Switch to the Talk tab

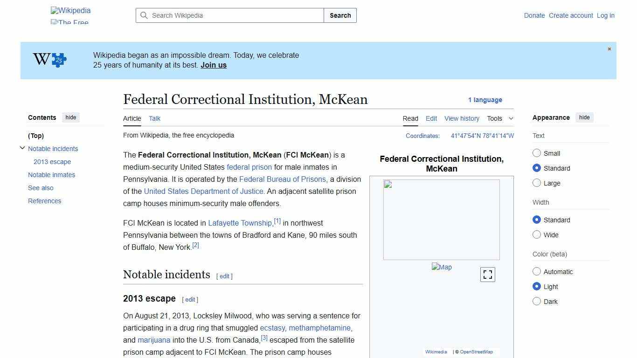point(154,118)
